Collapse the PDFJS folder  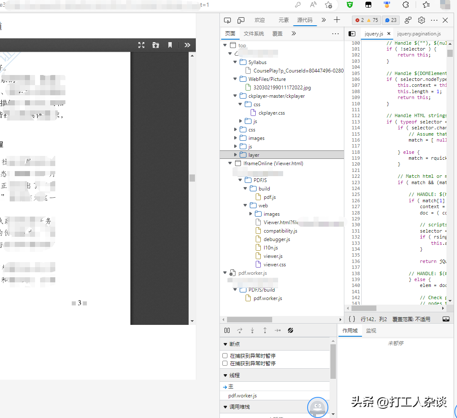[241, 180]
